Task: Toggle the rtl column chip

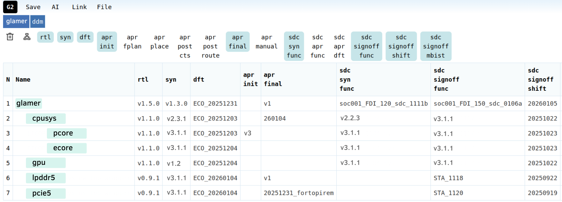Action: click(x=45, y=37)
